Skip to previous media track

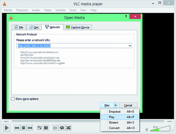(17, 128)
